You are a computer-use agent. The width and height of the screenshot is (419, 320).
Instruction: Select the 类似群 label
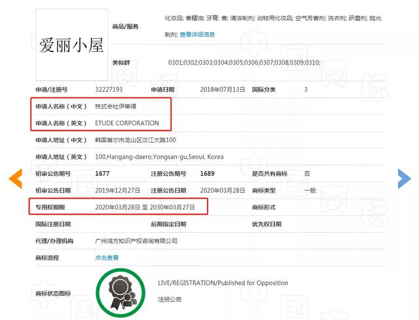(121, 62)
